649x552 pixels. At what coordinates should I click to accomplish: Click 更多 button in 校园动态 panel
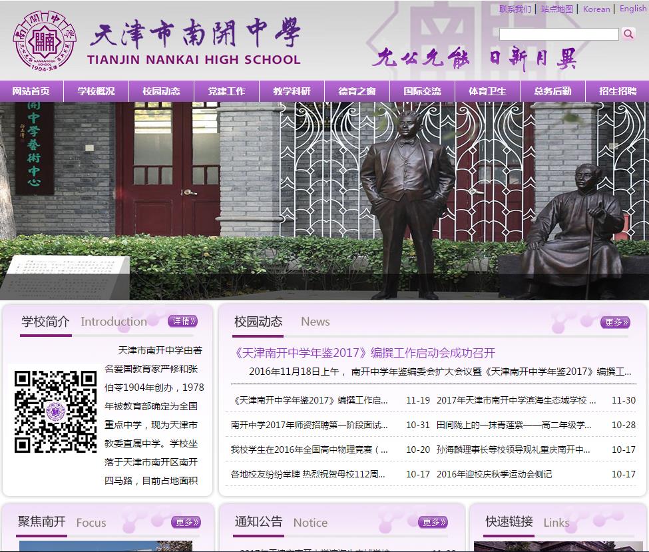(x=615, y=322)
